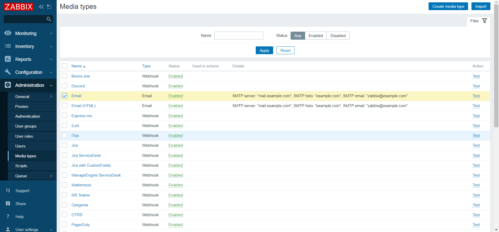The width and height of the screenshot is (499, 232).
Task: Uncheck the Email row checkbox
Action: 64,96
